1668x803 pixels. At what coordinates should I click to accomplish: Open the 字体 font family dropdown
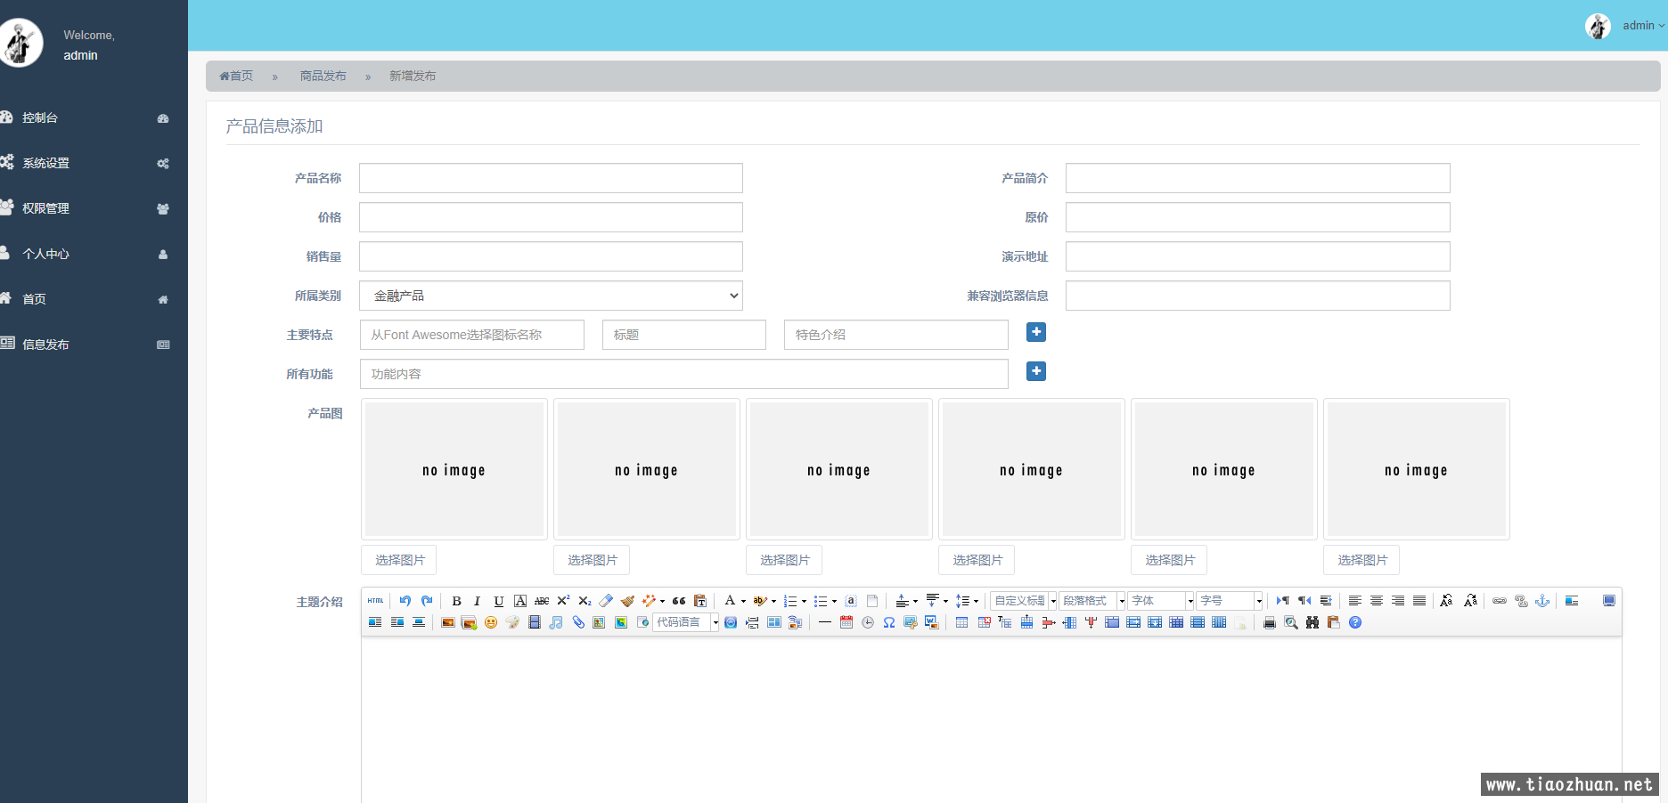(x=1160, y=601)
